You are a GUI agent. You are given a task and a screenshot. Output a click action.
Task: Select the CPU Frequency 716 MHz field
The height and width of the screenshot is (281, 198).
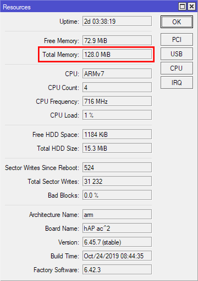pyautogui.click(x=117, y=101)
